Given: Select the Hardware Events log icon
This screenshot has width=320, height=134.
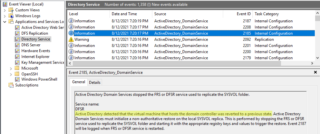Looking at the screenshot, I should 18,51.
